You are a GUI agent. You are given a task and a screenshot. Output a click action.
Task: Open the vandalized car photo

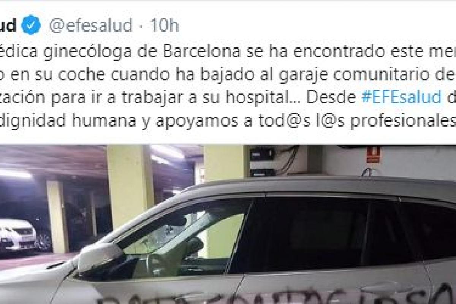228,224
